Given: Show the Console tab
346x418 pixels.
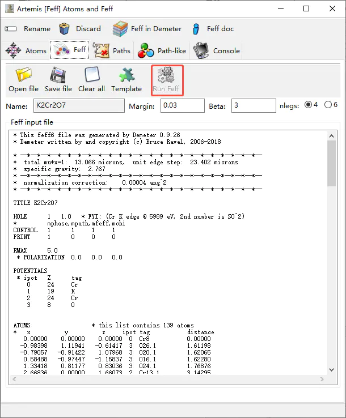Looking at the screenshot, I should click(216, 50).
